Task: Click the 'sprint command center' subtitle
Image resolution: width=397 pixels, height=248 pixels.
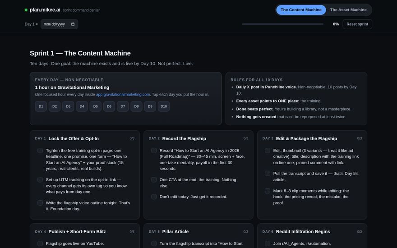Action: (x=81, y=10)
